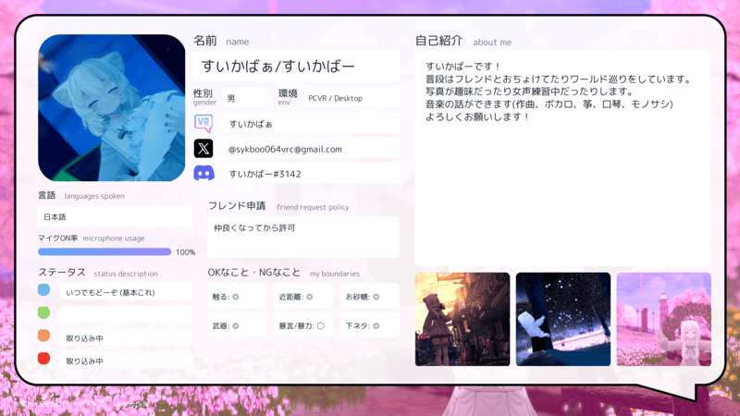Viewport: 740px width, 416px height.
Task: Click the 名前 name heading
Action: (221, 41)
